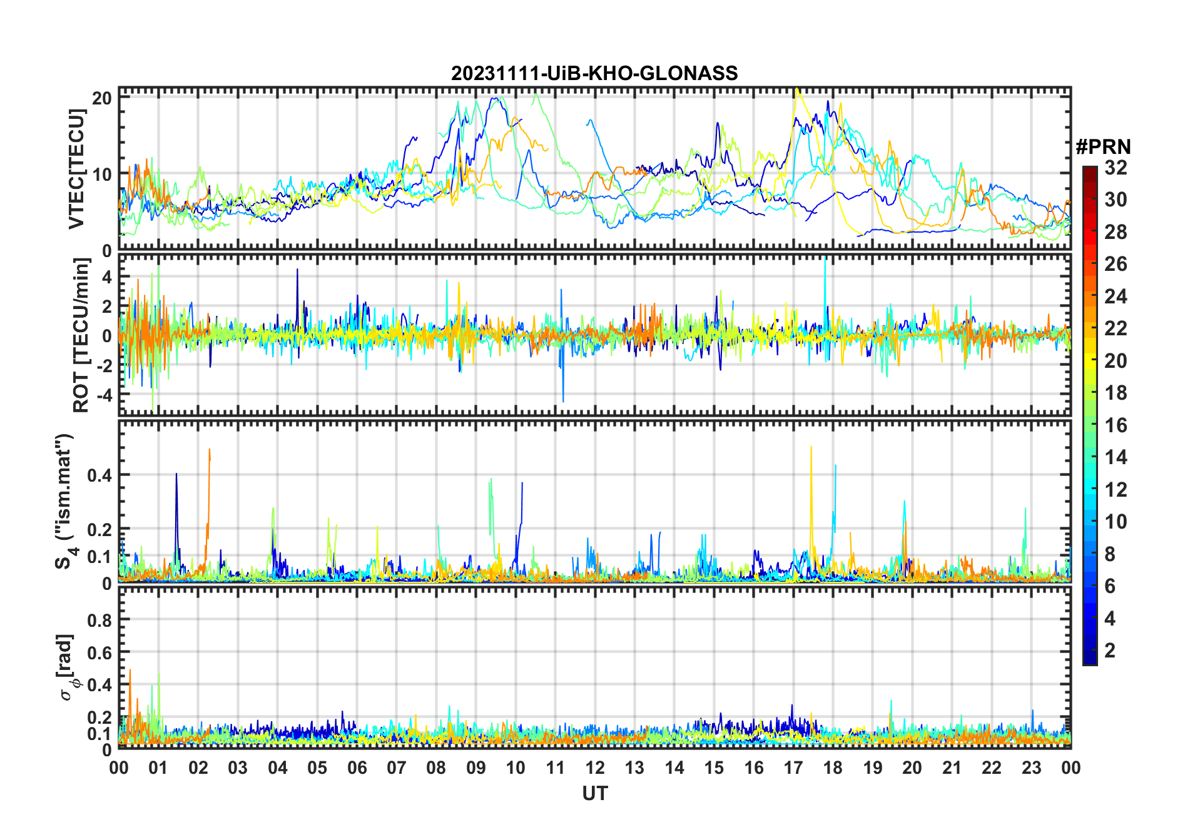The width and height of the screenshot is (1190, 832).
Task: Click x-axis tick label "23"
Action: click(x=1031, y=768)
